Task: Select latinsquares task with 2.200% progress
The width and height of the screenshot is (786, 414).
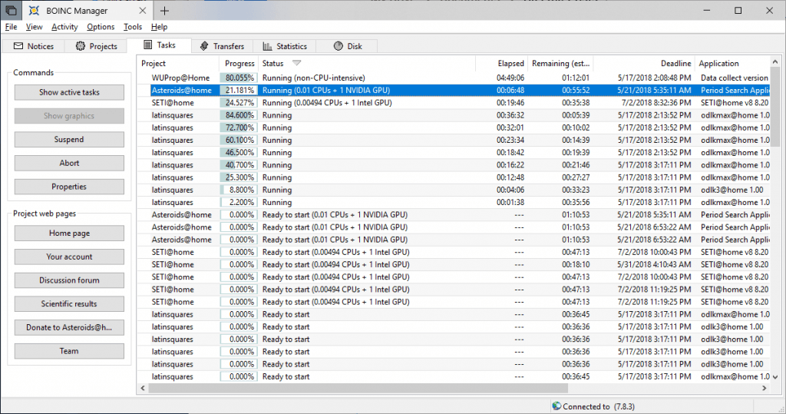Action: pos(454,202)
